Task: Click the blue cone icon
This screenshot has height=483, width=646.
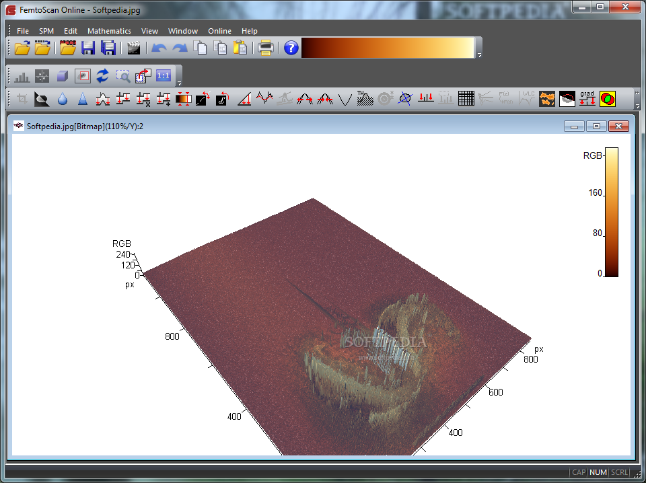Action: point(83,100)
